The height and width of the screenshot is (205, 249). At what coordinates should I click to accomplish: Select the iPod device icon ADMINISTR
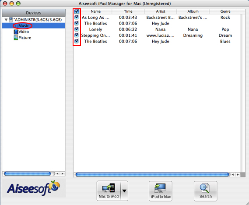coord(11,20)
